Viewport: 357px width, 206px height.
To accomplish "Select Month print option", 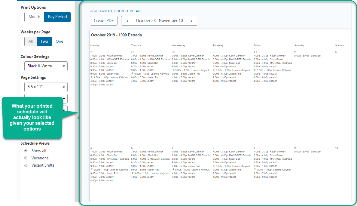I will click(x=34, y=17).
